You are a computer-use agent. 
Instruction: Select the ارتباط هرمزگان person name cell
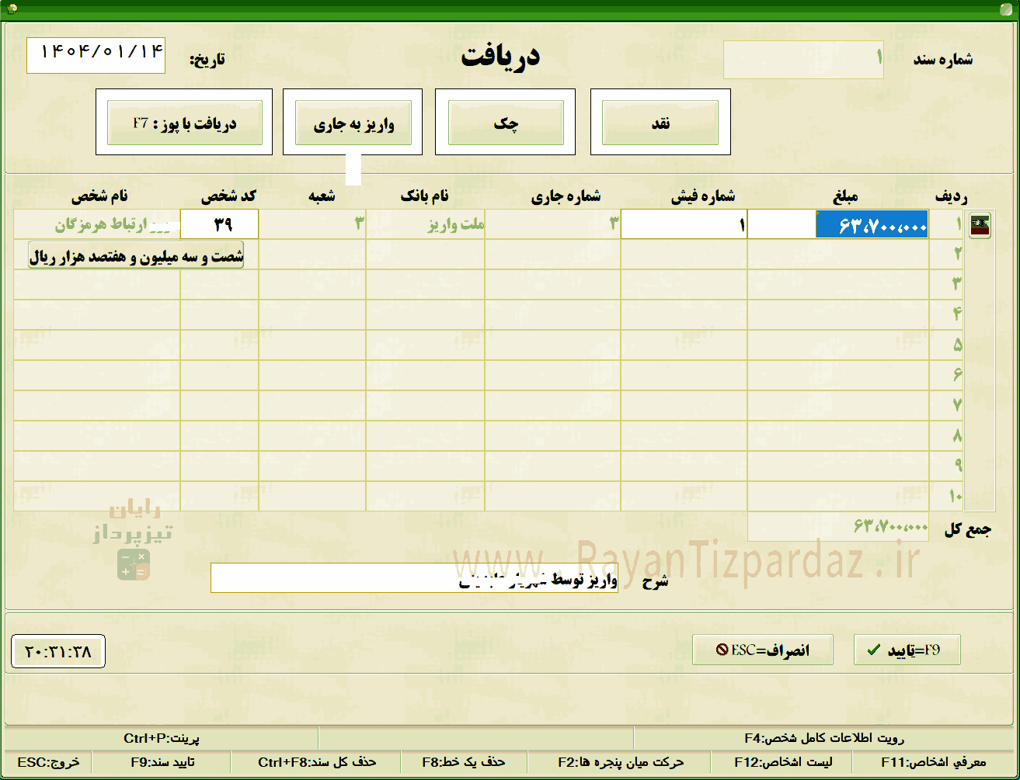coord(97,224)
